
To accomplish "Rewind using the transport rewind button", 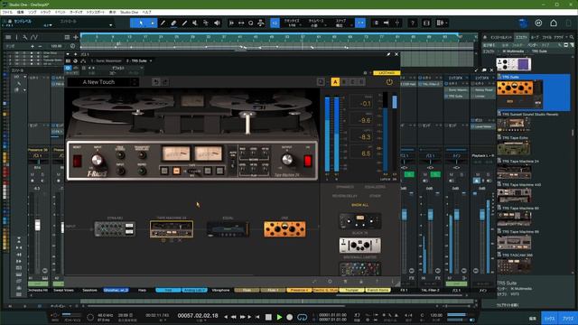I will pyautogui.click(x=234, y=317).
